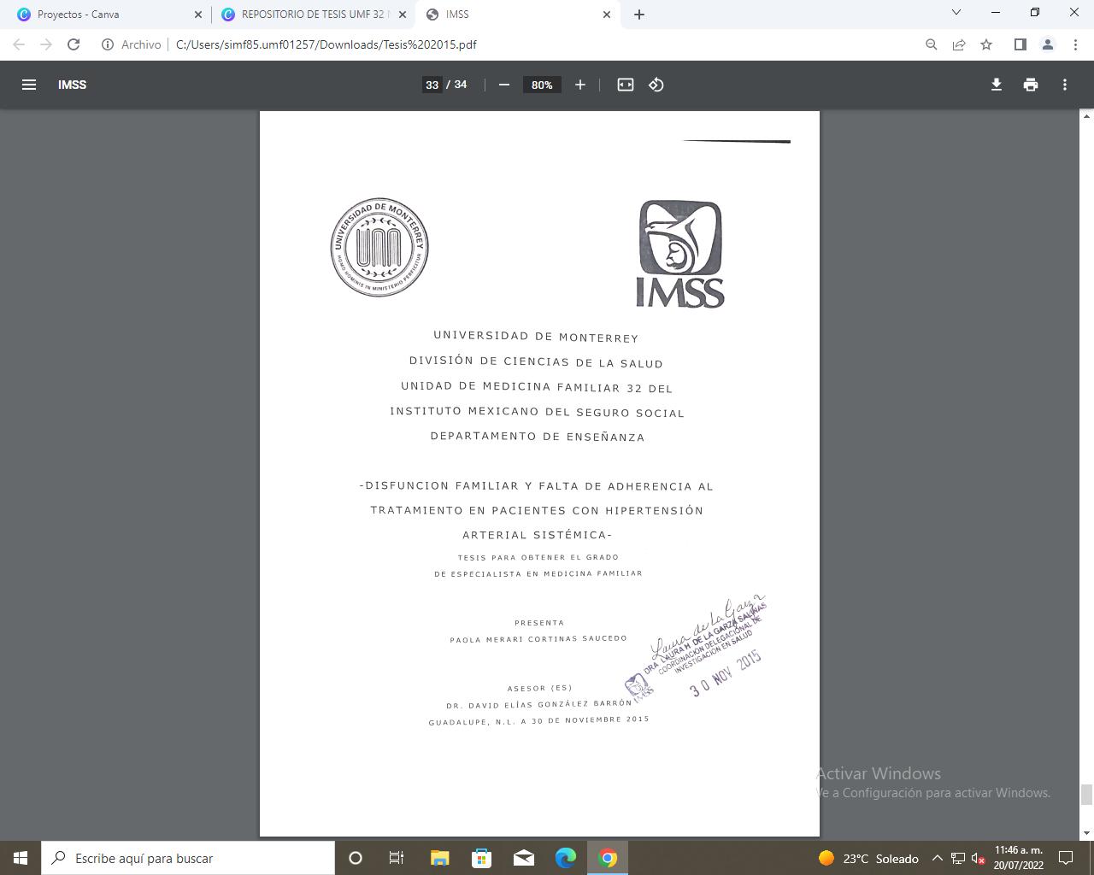The width and height of the screenshot is (1094, 875).
Task: Click the scrollbar down arrow
Action: click(x=1087, y=833)
